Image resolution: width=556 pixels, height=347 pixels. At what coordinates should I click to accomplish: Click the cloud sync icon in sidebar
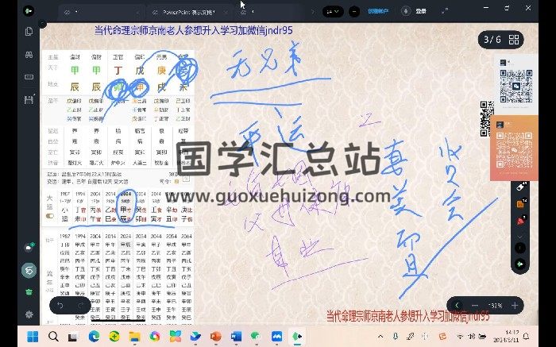pyautogui.click(x=29, y=247)
